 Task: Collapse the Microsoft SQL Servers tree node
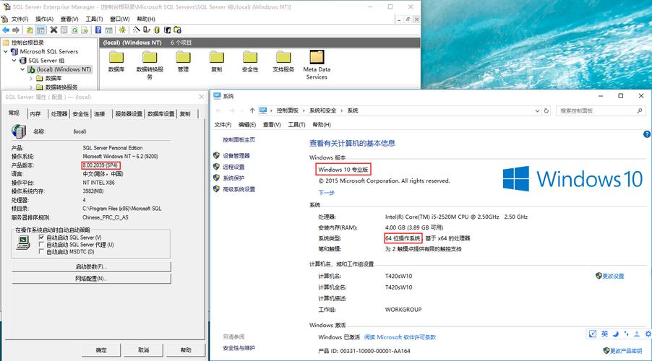(x=5, y=51)
